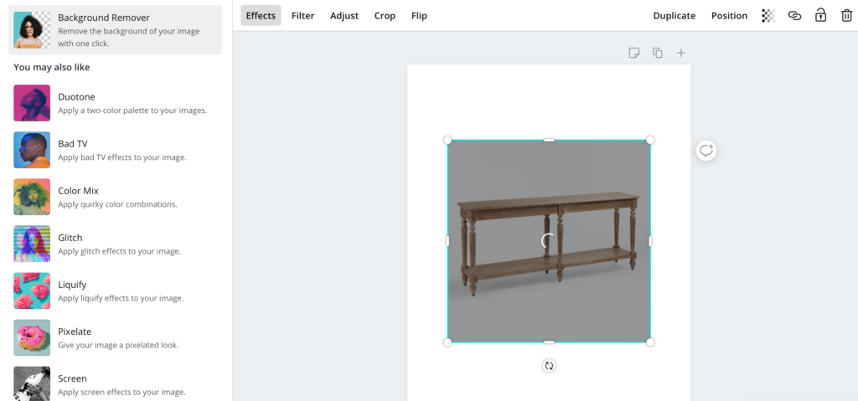The image size is (858, 401).
Task: Click the Liquify label text
Action: tap(72, 285)
